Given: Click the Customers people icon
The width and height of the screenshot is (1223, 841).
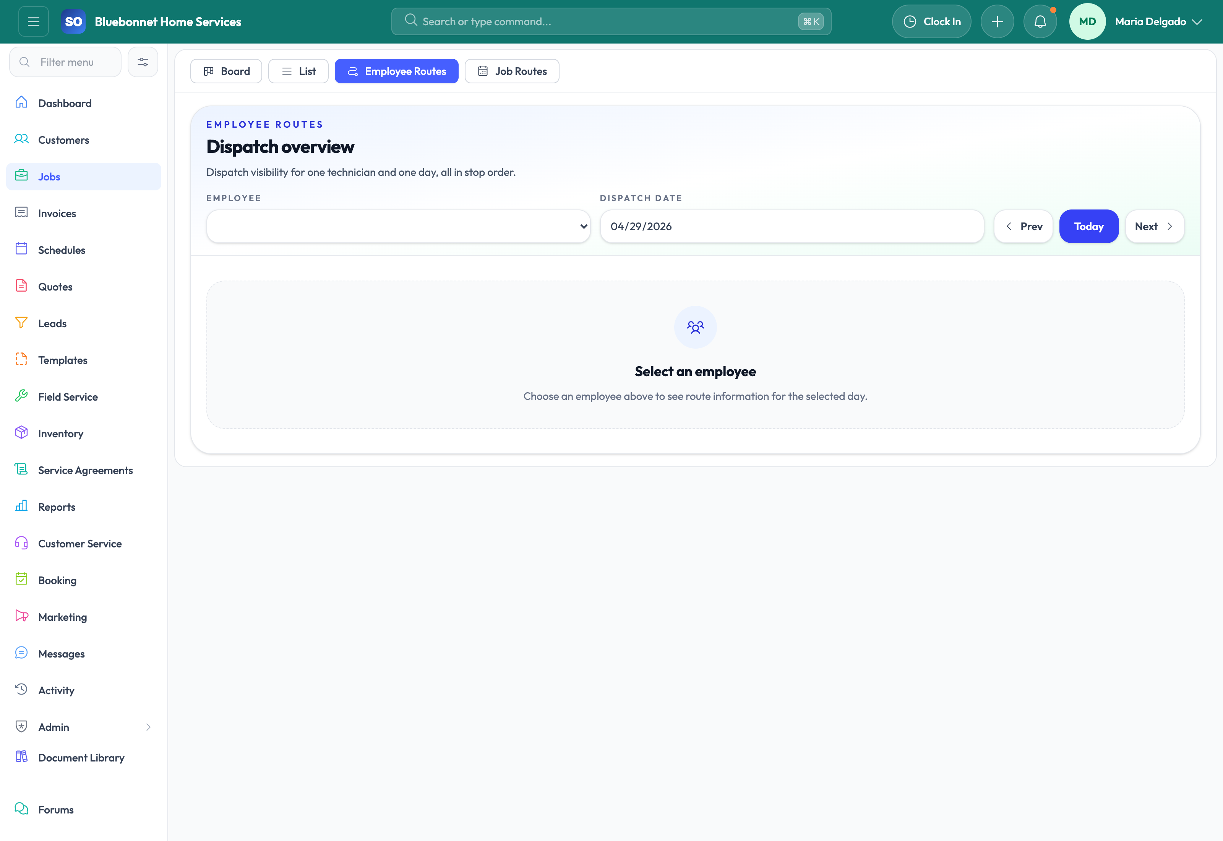Looking at the screenshot, I should pos(22,139).
